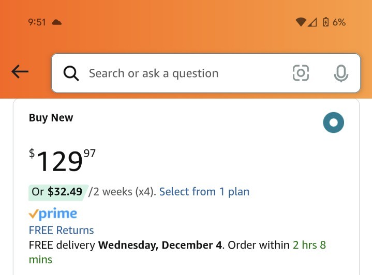Tap the back arrow
The width and height of the screenshot is (372, 275).
(x=20, y=72)
